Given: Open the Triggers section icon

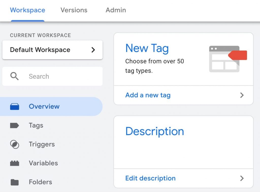Looking at the screenshot, I should point(15,144).
